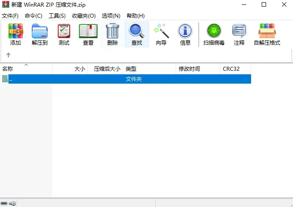Open the 帮助(H) menu
Viewport: 293px width, 207px height.
click(x=135, y=16)
